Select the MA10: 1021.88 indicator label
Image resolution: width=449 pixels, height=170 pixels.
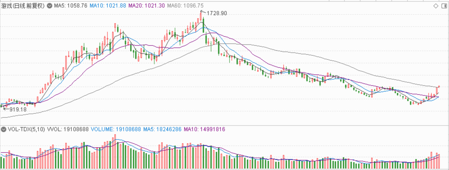coord(108,6)
